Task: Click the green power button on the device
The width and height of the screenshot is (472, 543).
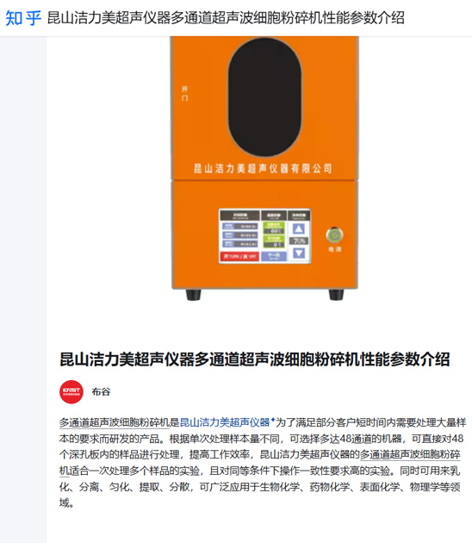Action: point(334,236)
